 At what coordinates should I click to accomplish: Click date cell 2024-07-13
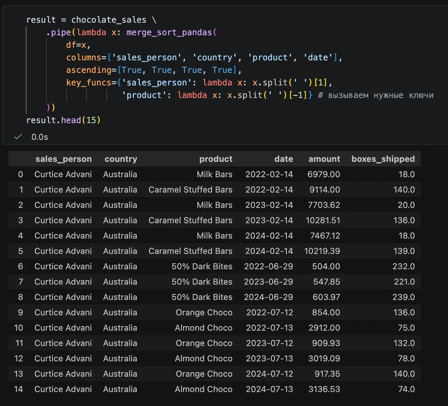269,389
